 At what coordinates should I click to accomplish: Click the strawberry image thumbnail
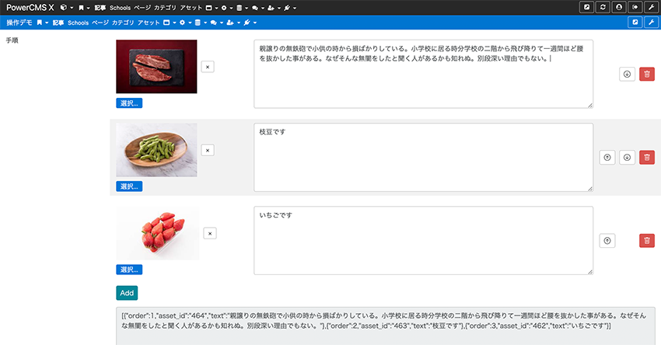(x=158, y=233)
